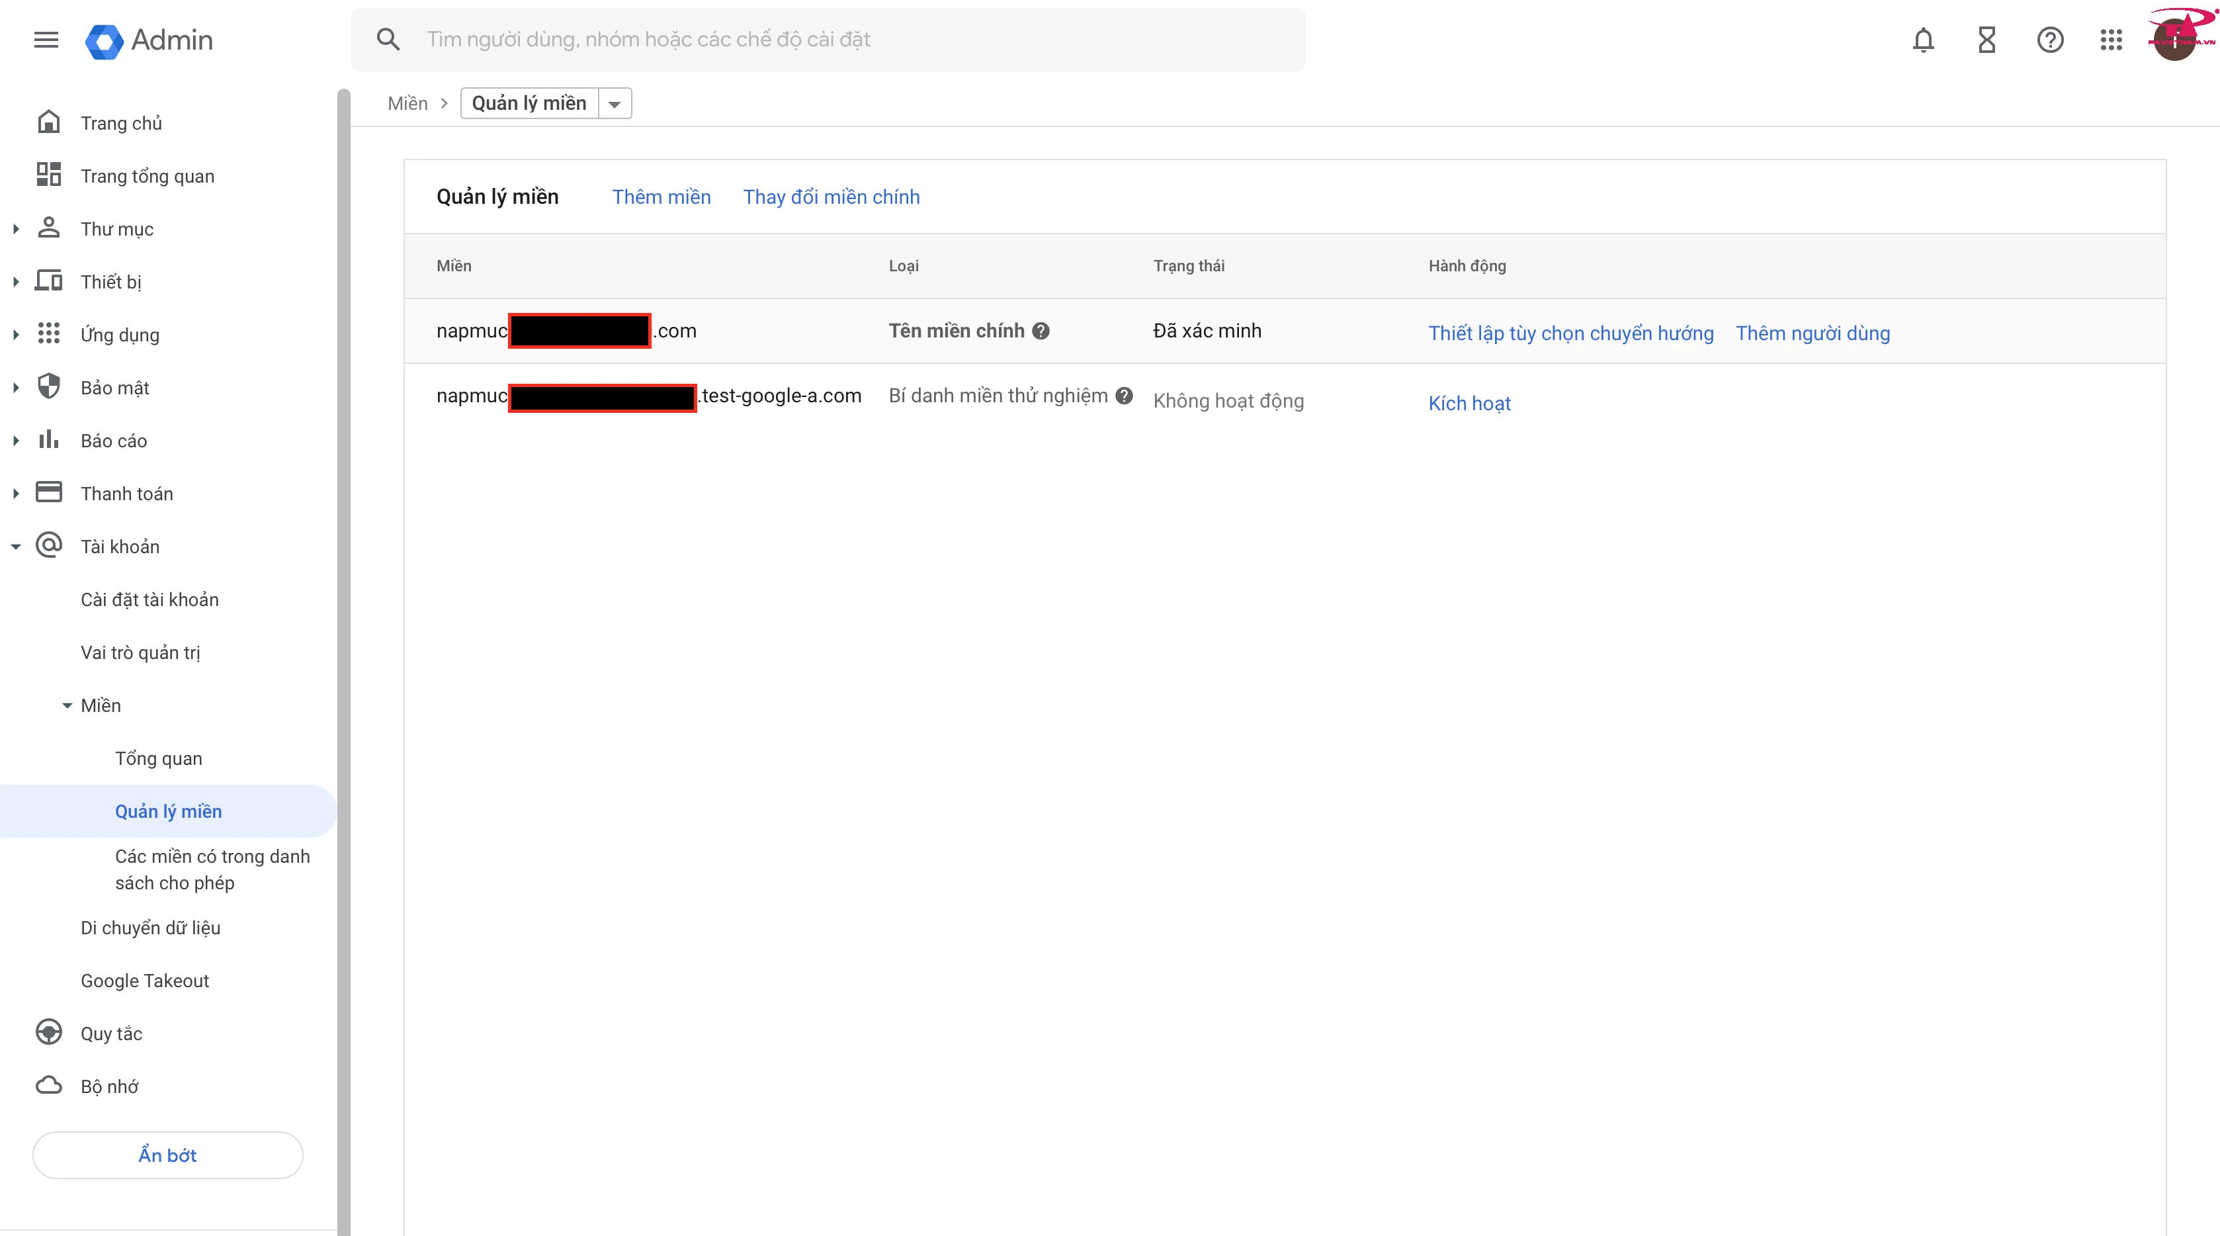Expand the Thiết bị section arrow
The width and height of the screenshot is (2220, 1236).
click(x=15, y=282)
